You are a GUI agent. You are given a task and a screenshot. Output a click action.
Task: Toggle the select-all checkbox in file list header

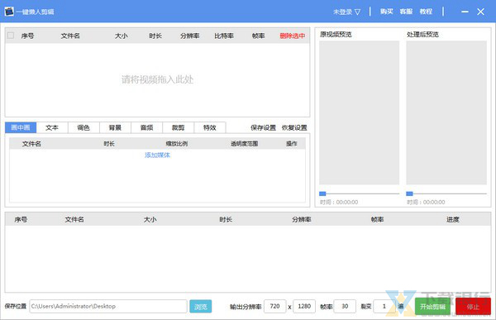coord(11,36)
